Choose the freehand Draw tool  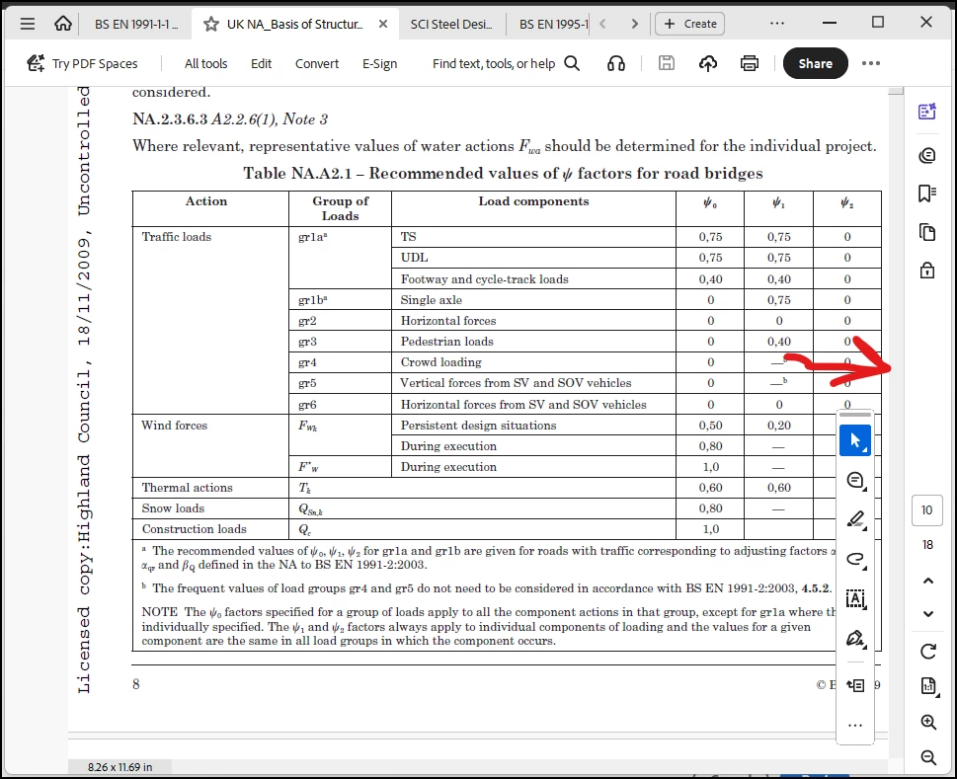(x=855, y=560)
